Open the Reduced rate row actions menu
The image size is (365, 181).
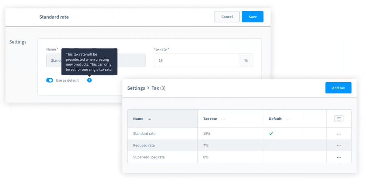tap(339, 146)
